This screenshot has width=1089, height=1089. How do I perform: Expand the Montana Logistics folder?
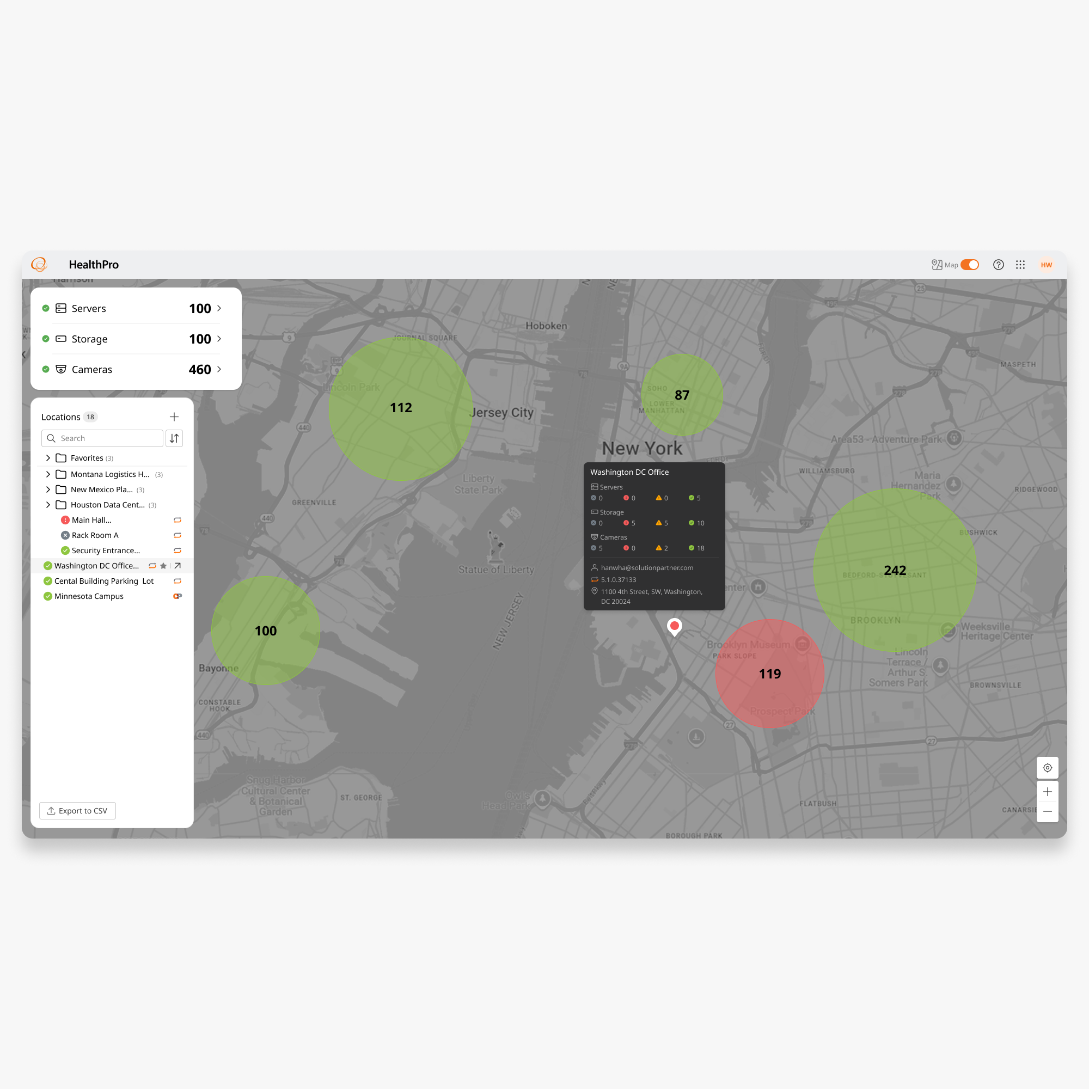(x=48, y=474)
